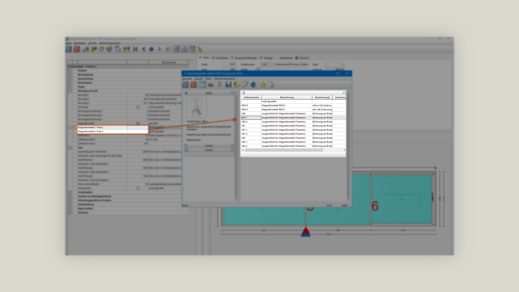This screenshot has width=519, height=292.
Task: Sort by the Artikelnummer column header
Action: (251, 97)
